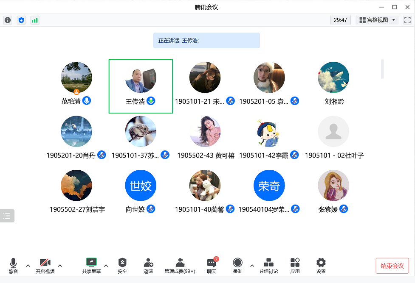Viewport: 415px width, 283px height.
Task: Expand audio options arrow beside 静音
Action: point(28,266)
